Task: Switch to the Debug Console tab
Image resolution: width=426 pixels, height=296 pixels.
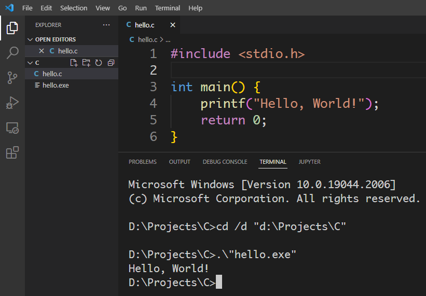Action: 225,162
